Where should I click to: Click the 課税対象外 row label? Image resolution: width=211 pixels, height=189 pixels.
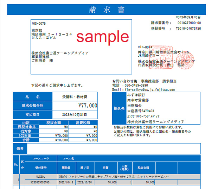coord(26,127)
